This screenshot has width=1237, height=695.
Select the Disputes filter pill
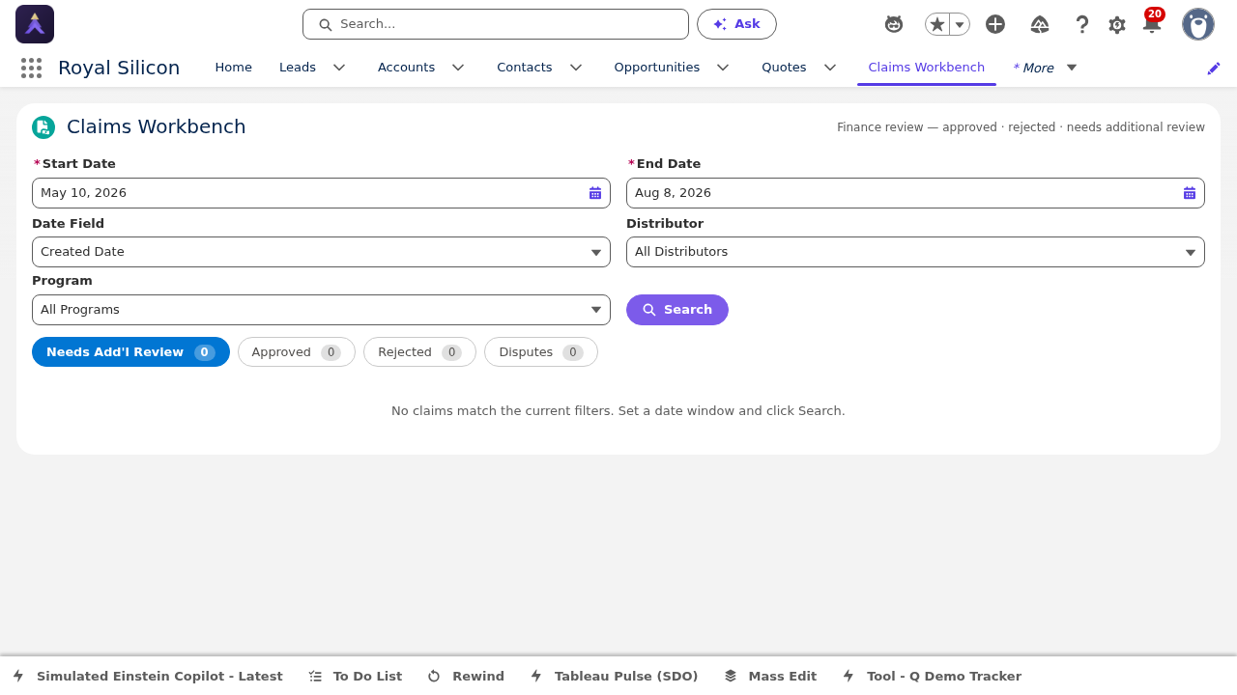point(541,352)
